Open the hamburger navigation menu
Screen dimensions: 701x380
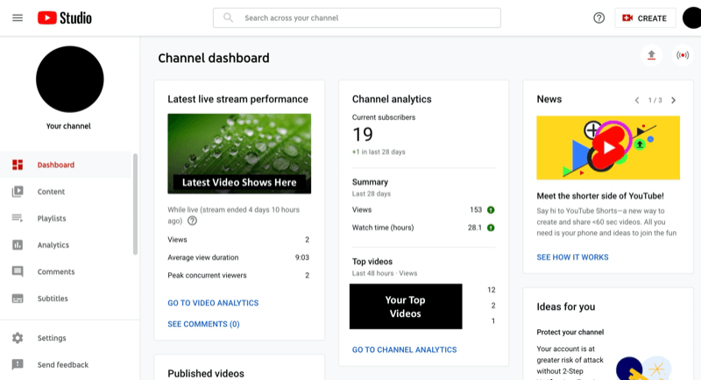pyautogui.click(x=18, y=18)
